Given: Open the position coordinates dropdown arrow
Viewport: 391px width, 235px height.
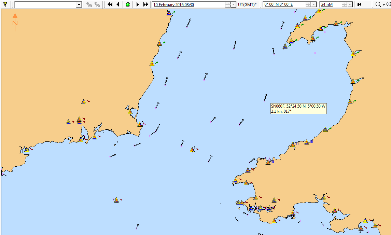Looking at the screenshot, I should [x=314, y=5].
